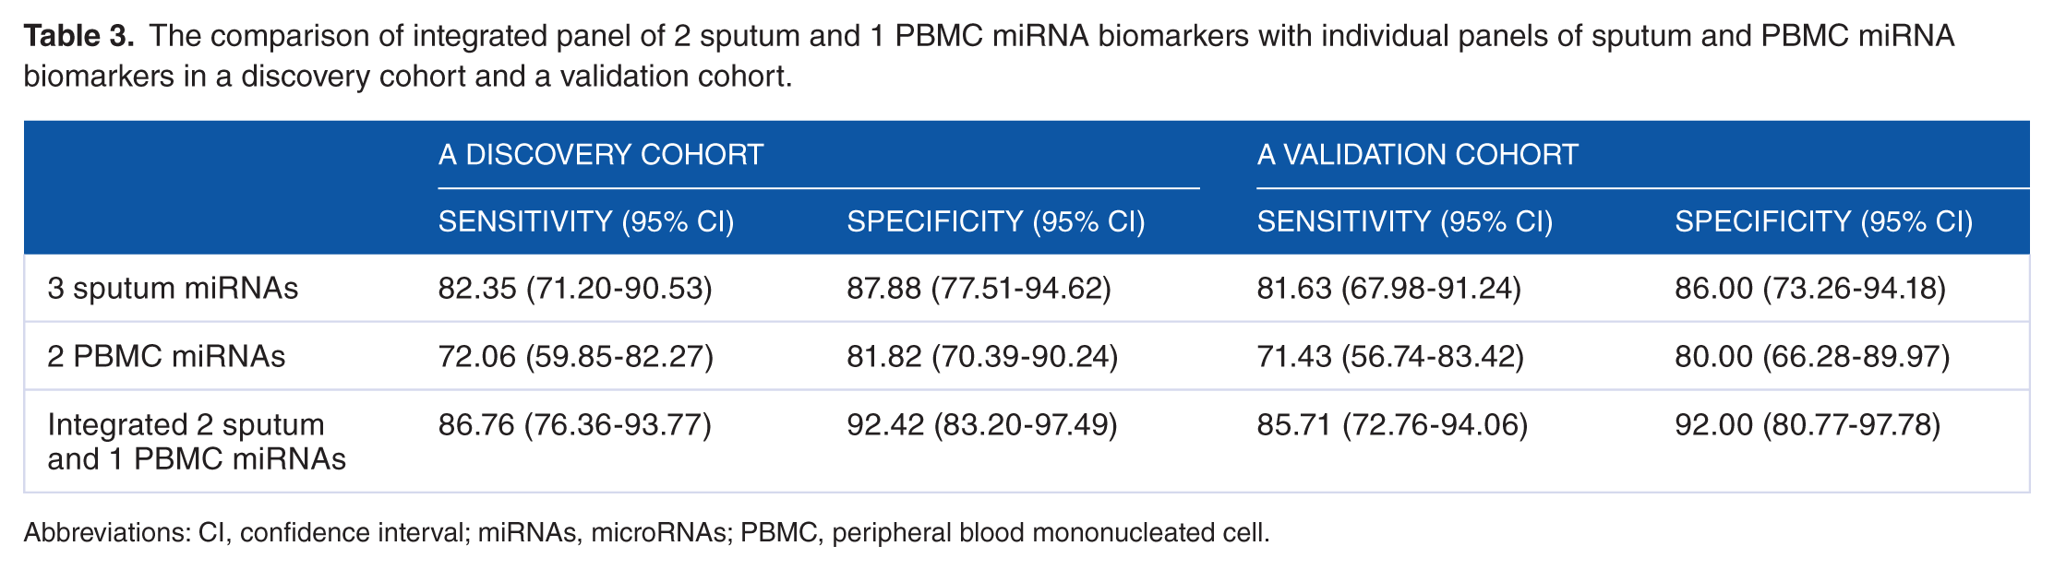Click the cell 72.06 (59.85-82.27)
Screen dimensions: 2054x570
[576, 356]
